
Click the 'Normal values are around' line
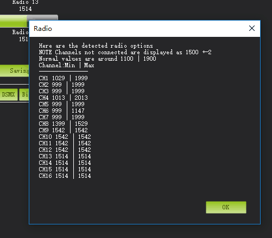tap(97, 59)
